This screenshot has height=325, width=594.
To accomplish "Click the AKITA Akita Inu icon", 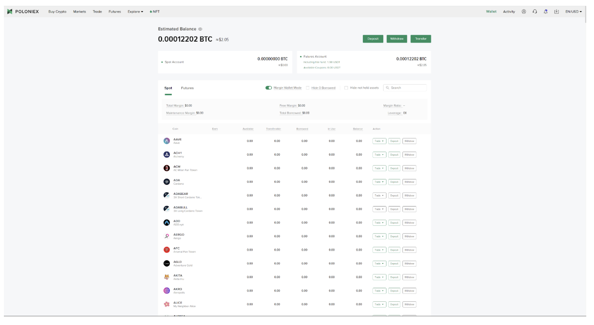I will [167, 277].
